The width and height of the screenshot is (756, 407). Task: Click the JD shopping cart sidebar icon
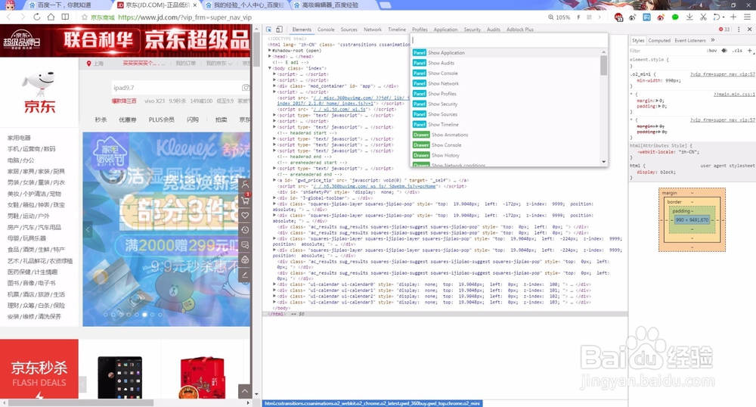coord(246,200)
